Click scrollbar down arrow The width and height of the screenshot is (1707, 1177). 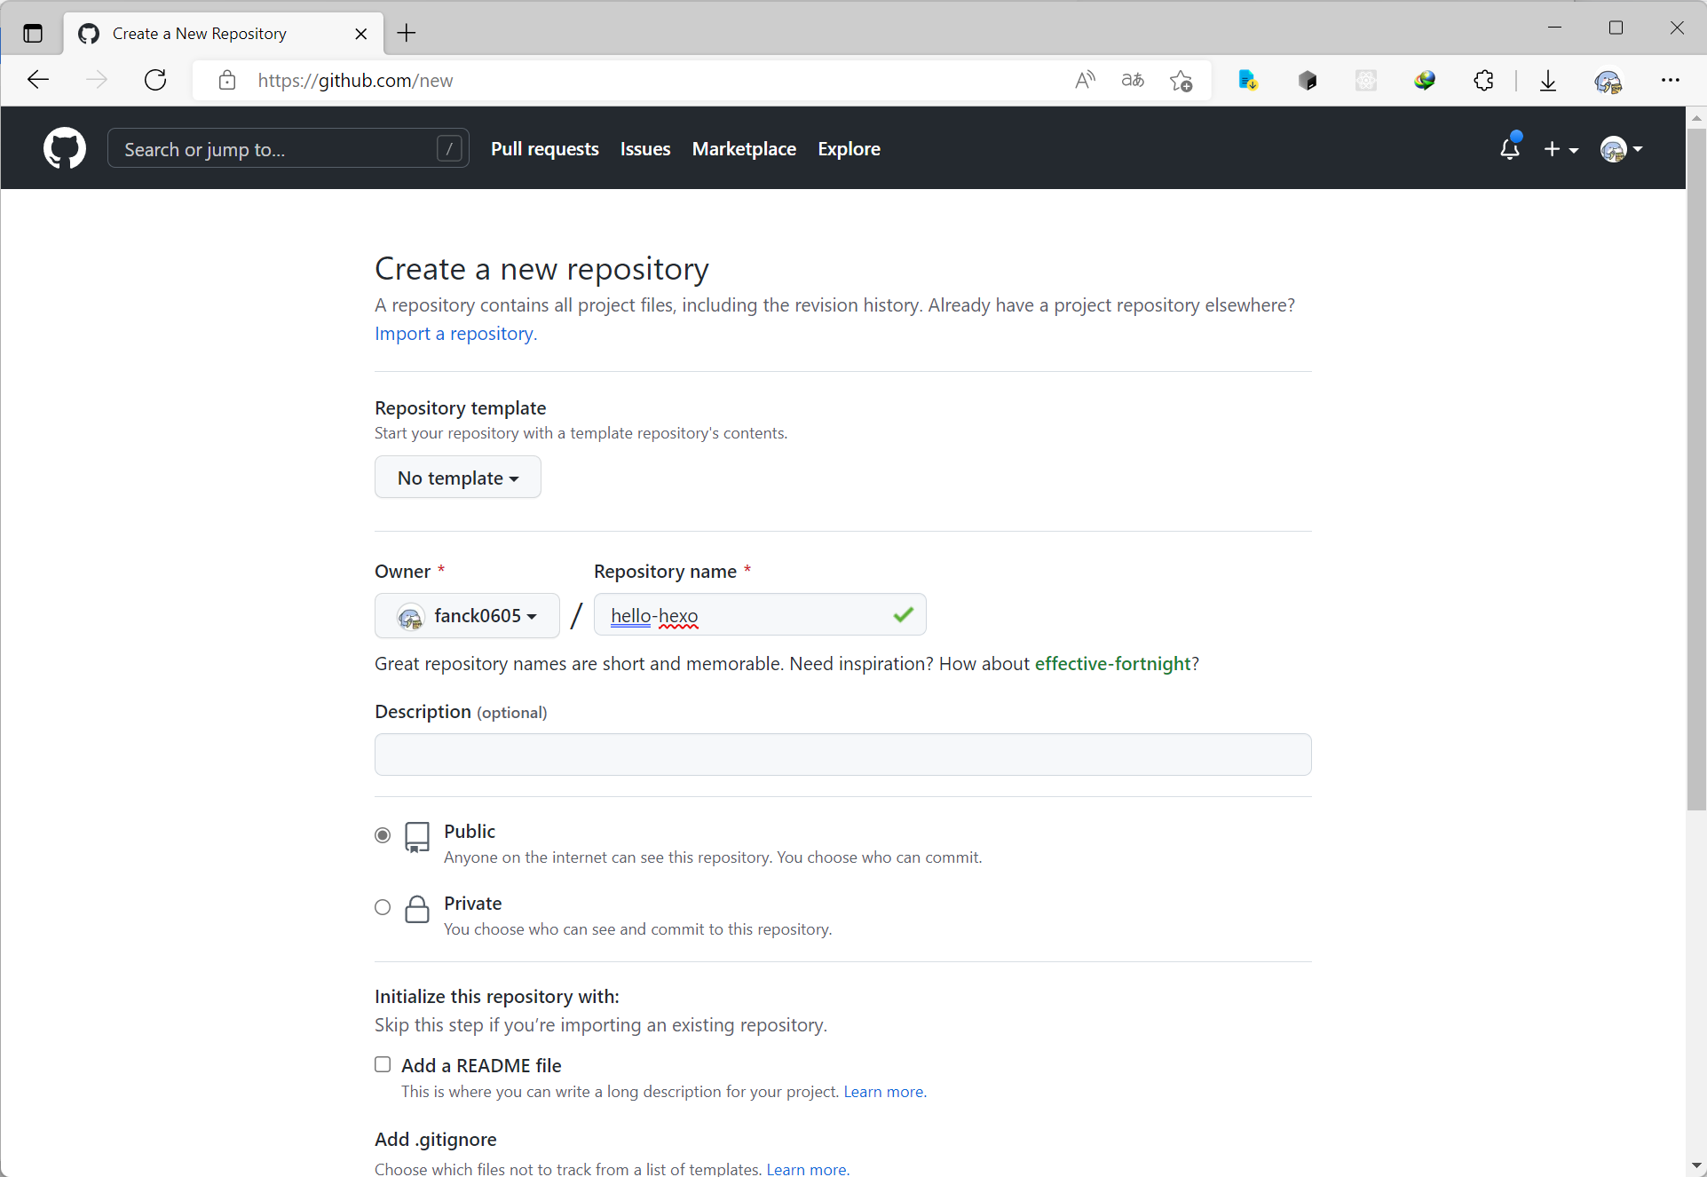[1696, 1165]
